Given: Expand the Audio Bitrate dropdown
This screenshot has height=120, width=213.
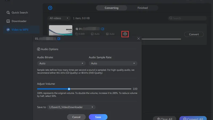Looking at the screenshot, I should 61,63.
